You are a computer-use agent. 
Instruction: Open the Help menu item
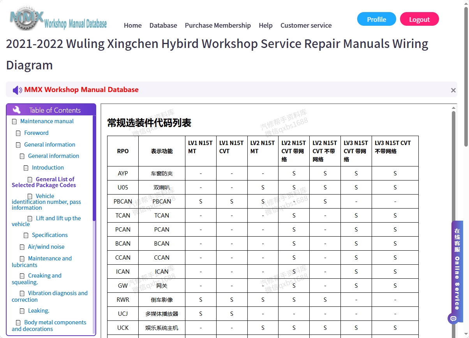point(266,25)
